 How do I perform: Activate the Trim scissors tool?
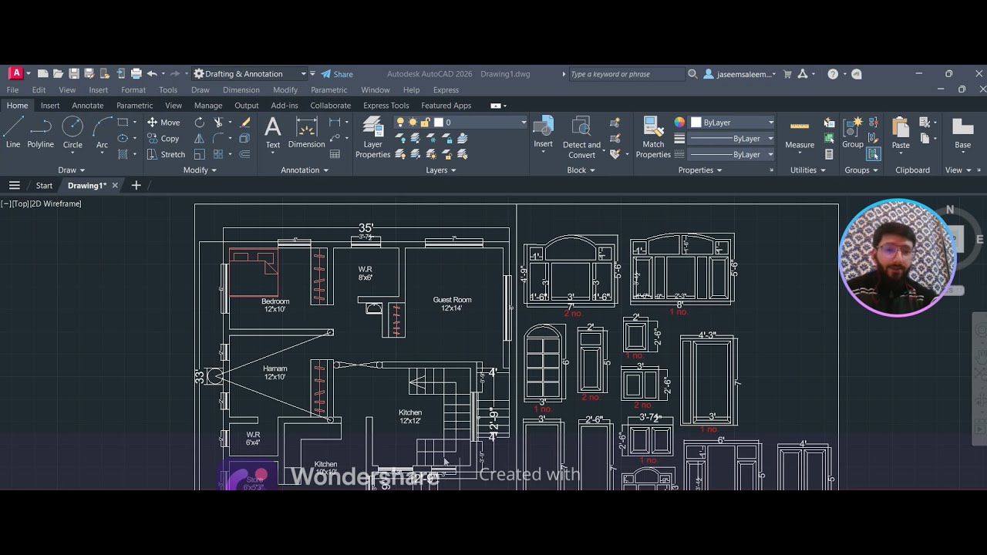[x=218, y=123]
